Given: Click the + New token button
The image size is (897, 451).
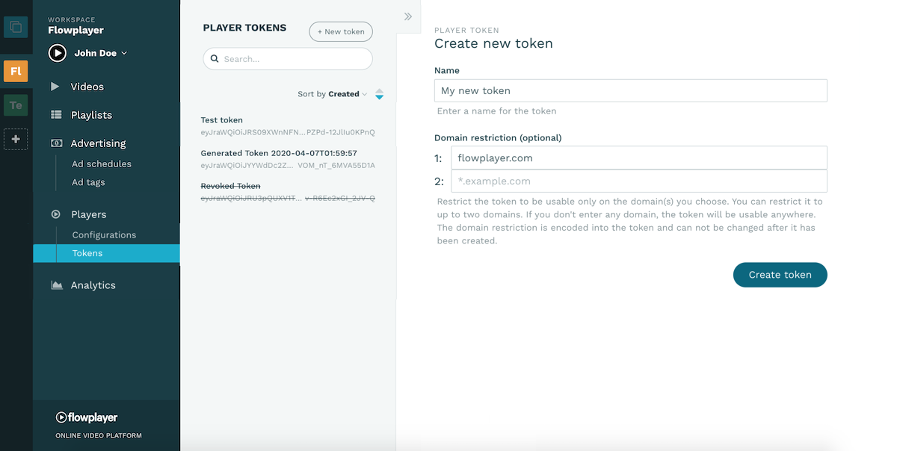Looking at the screenshot, I should tap(341, 31).
